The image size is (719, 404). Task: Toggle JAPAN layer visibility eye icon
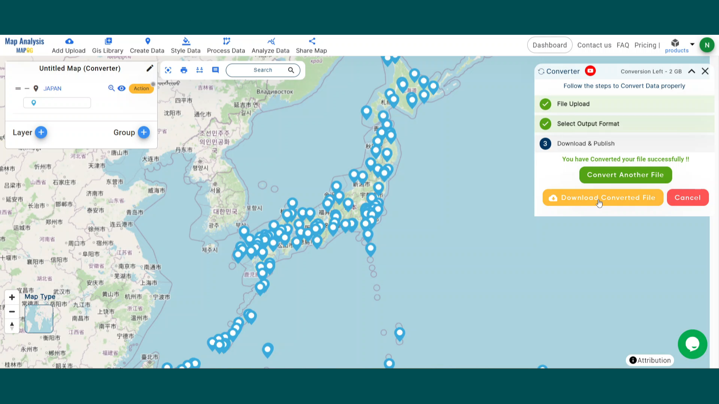[121, 88]
